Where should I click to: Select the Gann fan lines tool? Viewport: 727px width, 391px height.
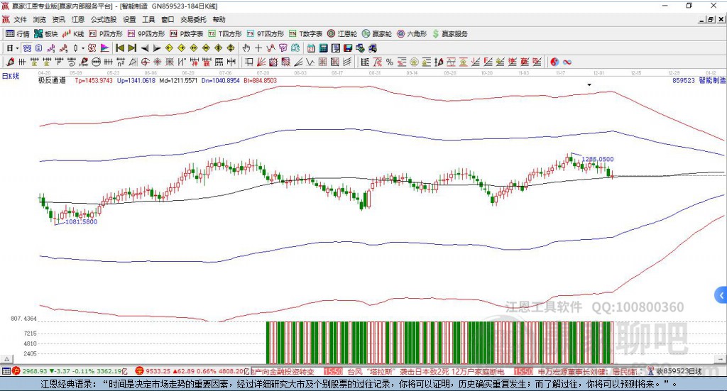tap(261, 62)
